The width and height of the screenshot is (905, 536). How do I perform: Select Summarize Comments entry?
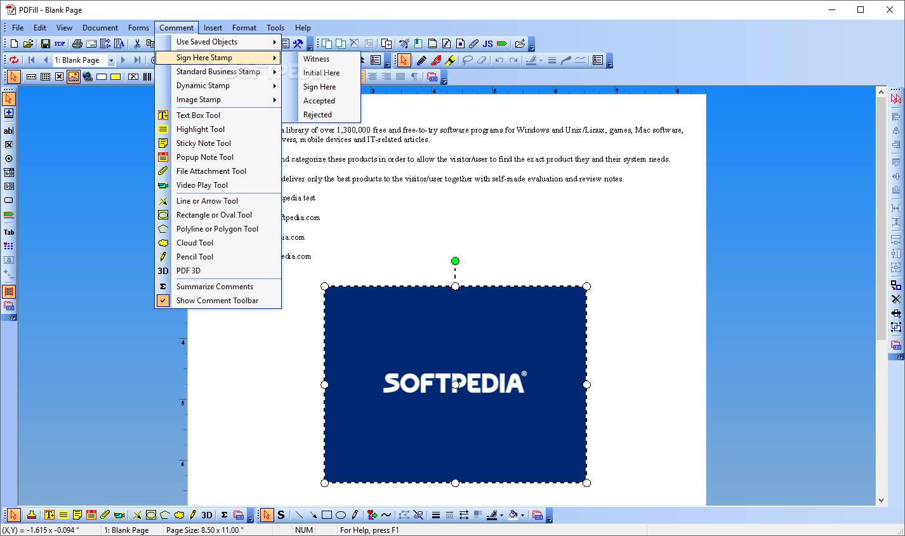click(x=218, y=287)
